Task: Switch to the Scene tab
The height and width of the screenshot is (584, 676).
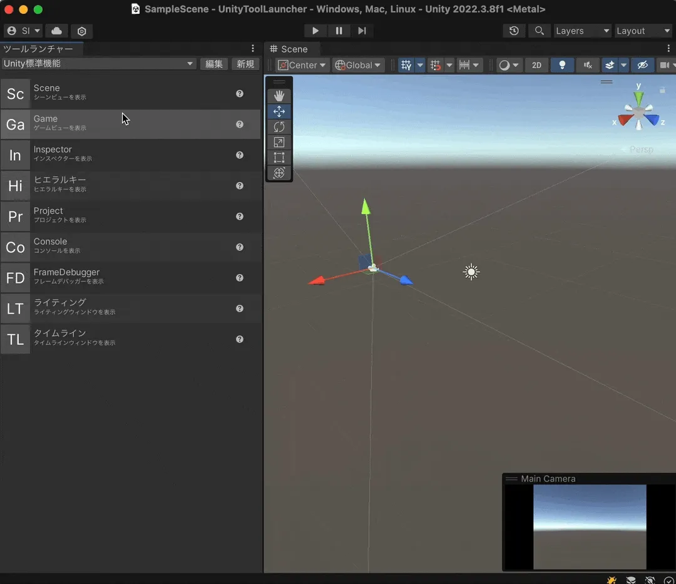Action: (x=294, y=49)
